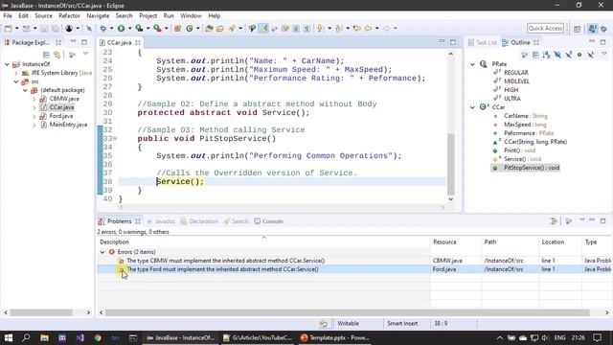
Task: Launch Debug from the bug icon
Action: [103, 29]
